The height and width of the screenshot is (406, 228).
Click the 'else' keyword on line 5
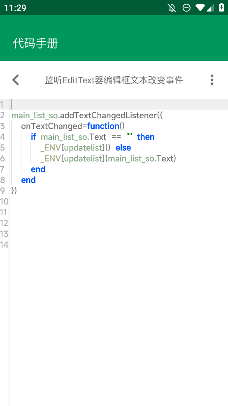tap(123, 148)
